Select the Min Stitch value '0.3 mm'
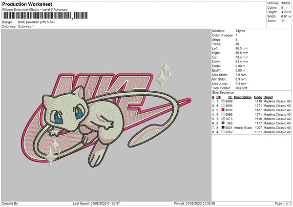293x207 pixels. click(241, 79)
